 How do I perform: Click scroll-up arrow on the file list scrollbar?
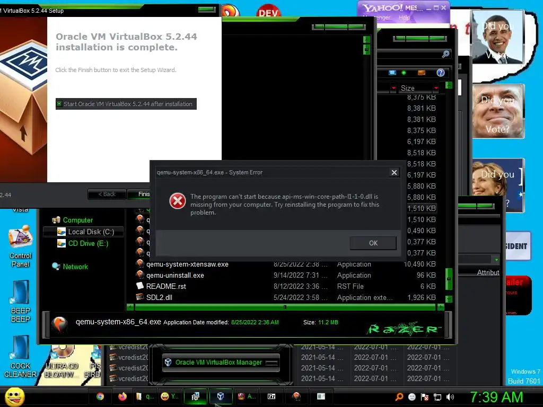pyautogui.click(x=449, y=85)
